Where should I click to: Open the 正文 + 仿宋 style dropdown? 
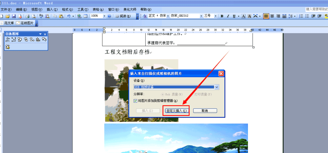168,16
